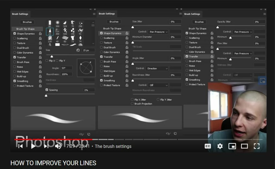275x169 pixels.
Task: Pick the 73 brush tip thumbnail
Action: pos(72,39)
